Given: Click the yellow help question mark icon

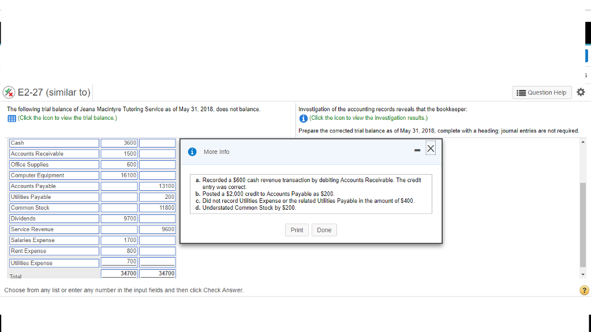Looking at the screenshot, I should (584, 290).
